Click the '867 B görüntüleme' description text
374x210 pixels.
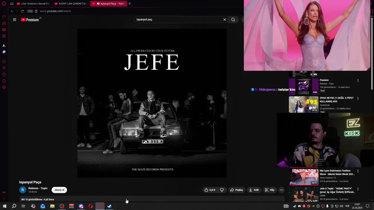(x=32, y=199)
